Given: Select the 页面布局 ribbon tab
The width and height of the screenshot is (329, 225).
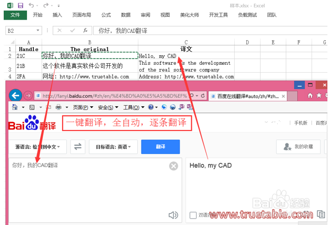Looking at the screenshot, I should click(x=82, y=15).
